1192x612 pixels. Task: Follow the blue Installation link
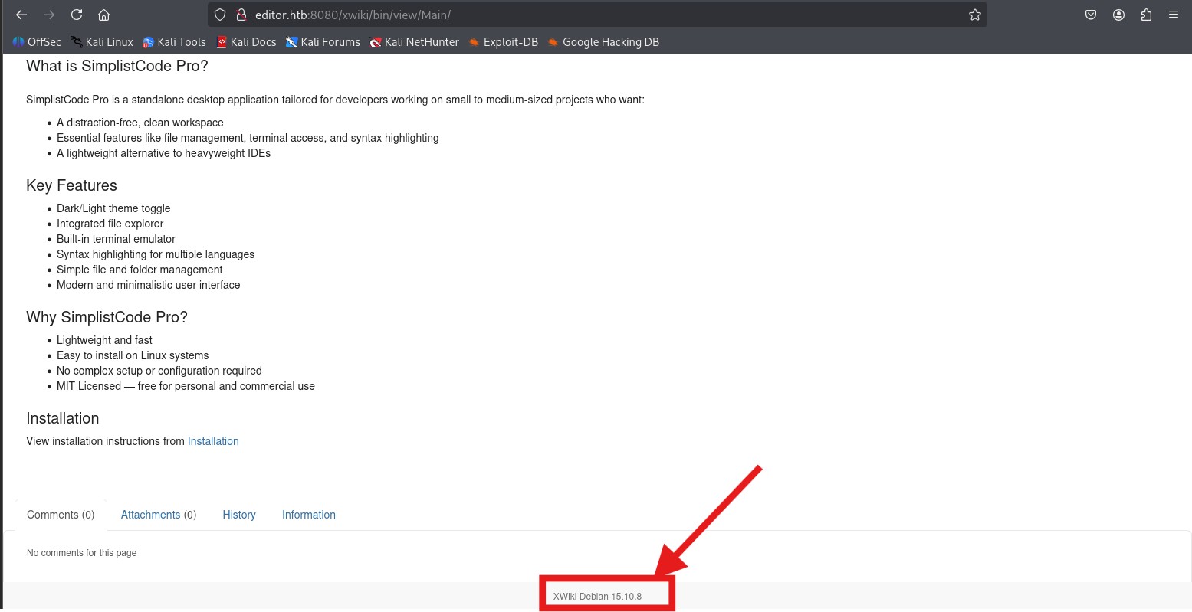click(213, 441)
